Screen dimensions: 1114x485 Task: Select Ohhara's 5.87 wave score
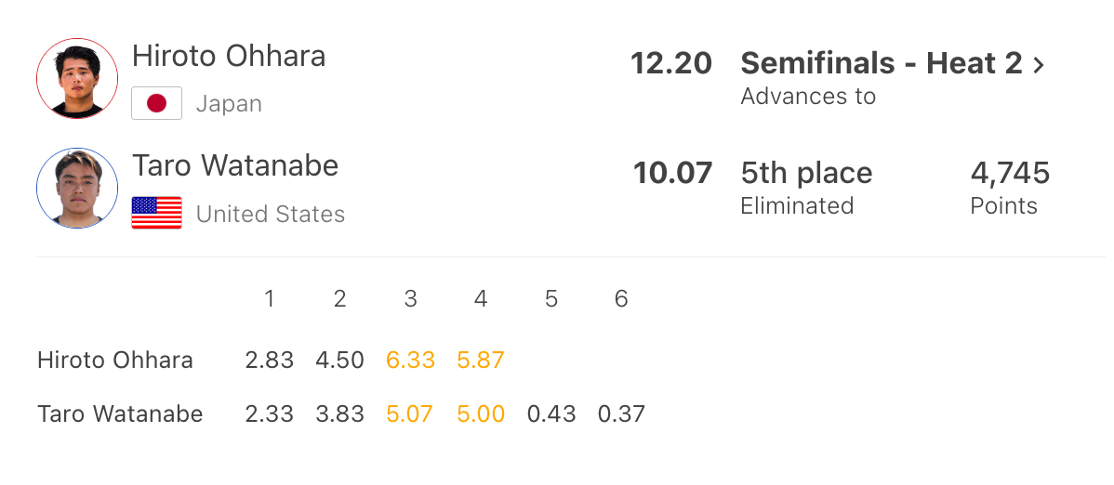click(x=481, y=360)
